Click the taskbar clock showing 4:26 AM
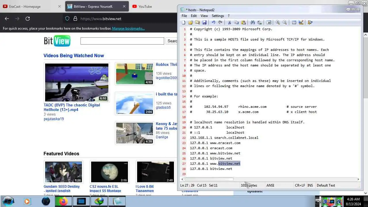The width and height of the screenshot is (368, 207). (353, 201)
